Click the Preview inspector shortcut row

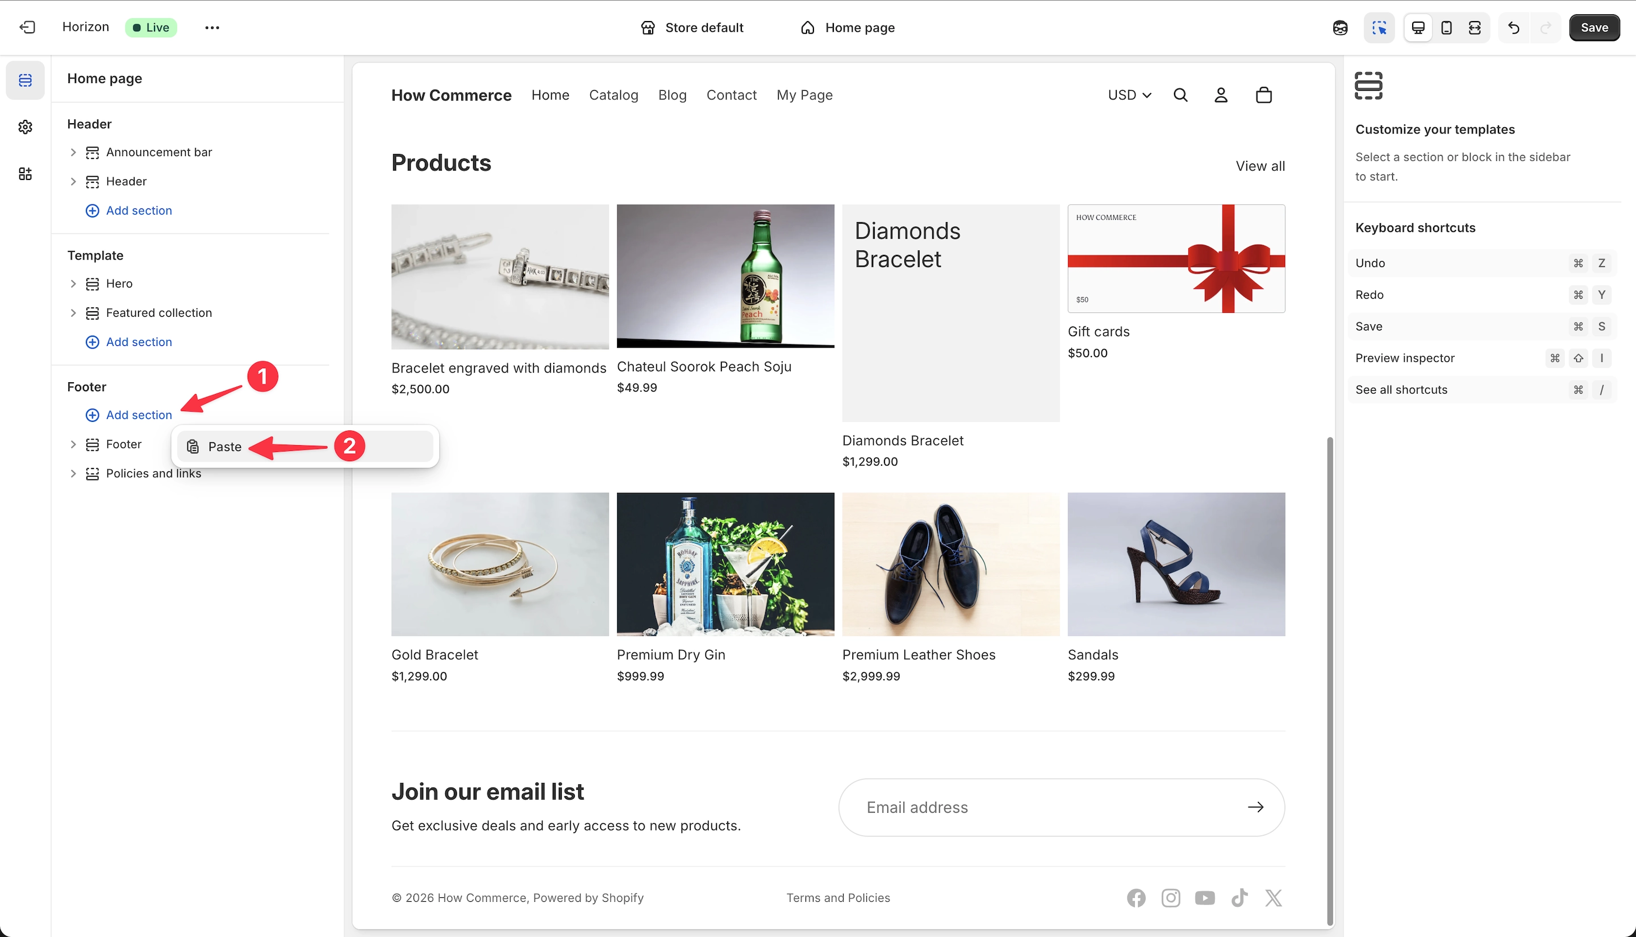pyautogui.click(x=1482, y=358)
